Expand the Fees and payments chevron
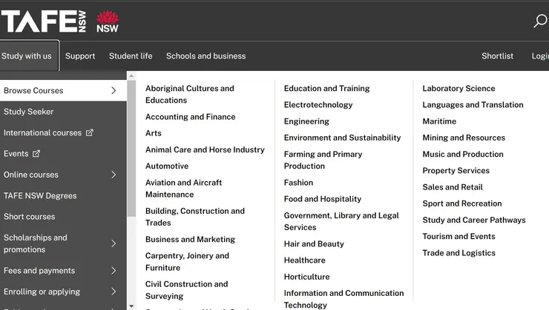This screenshot has width=549, height=310. coord(114,271)
